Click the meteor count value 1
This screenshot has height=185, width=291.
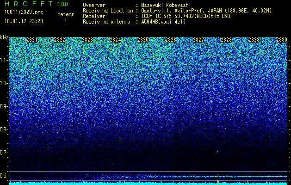[x=66, y=21]
